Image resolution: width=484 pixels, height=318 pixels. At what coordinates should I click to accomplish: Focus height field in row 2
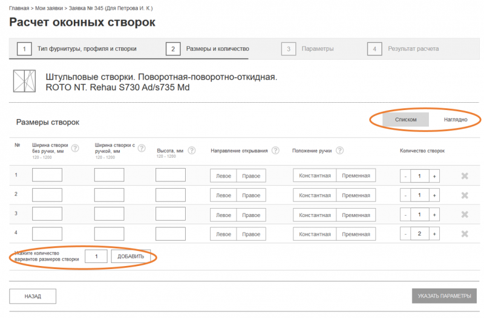point(171,195)
